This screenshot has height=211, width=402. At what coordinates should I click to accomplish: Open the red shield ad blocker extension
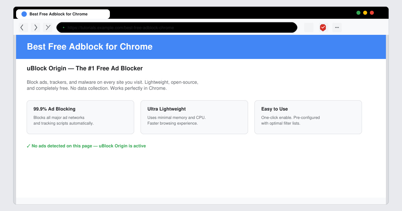(x=323, y=27)
